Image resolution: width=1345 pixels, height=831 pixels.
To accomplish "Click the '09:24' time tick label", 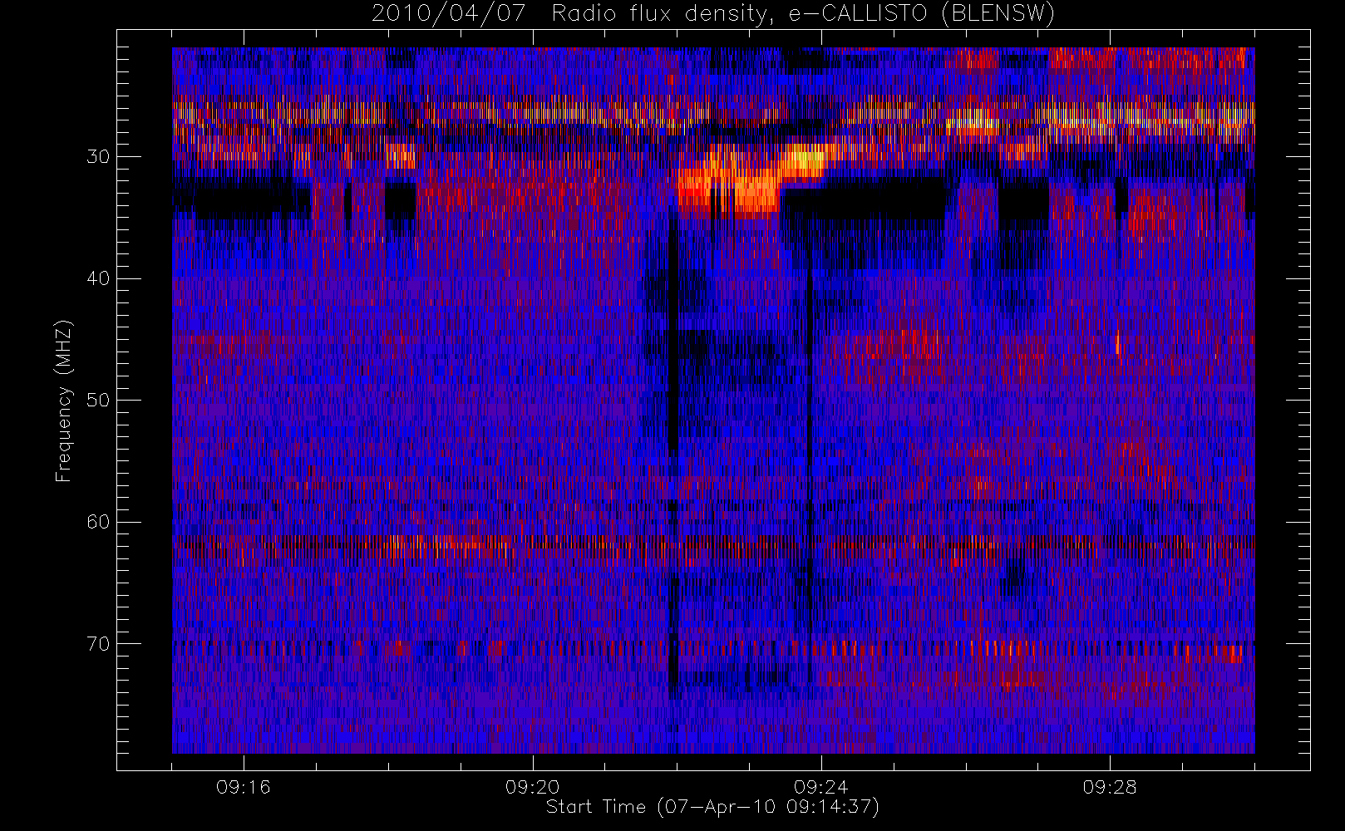I will point(820,787).
